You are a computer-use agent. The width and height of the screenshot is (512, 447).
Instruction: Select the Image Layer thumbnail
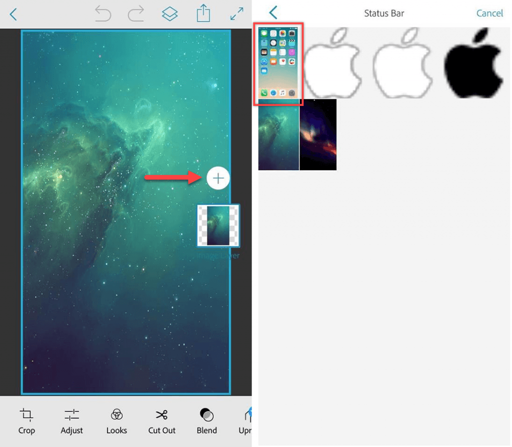click(218, 226)
